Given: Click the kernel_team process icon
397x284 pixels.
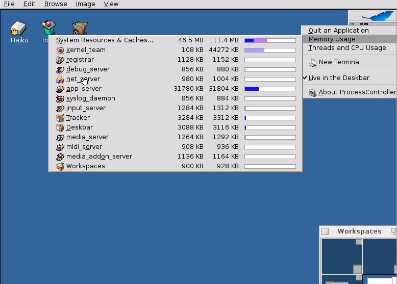Looking at the screenshot, I should [x=60, y=50].
